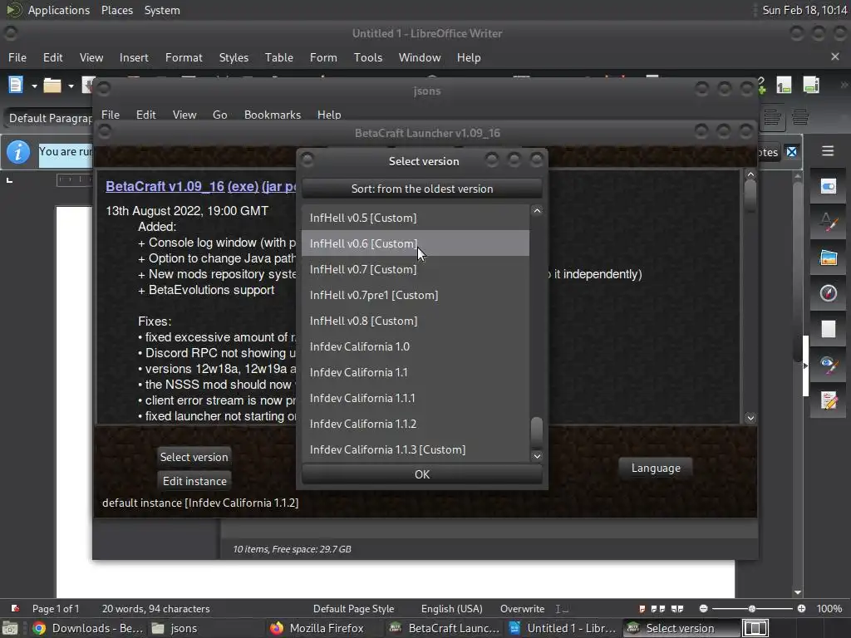Open sidebar settings hamburger menu

(828, 151)
